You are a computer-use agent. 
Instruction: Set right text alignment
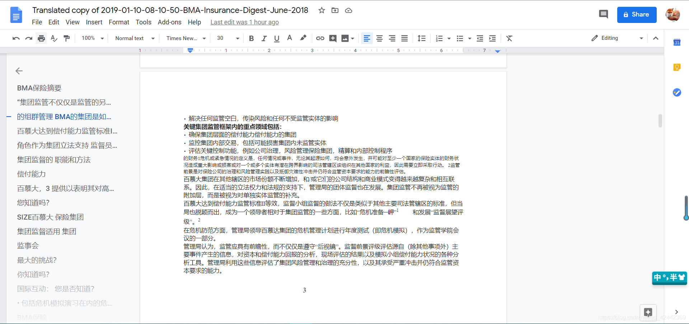click(x=392, y=38)
